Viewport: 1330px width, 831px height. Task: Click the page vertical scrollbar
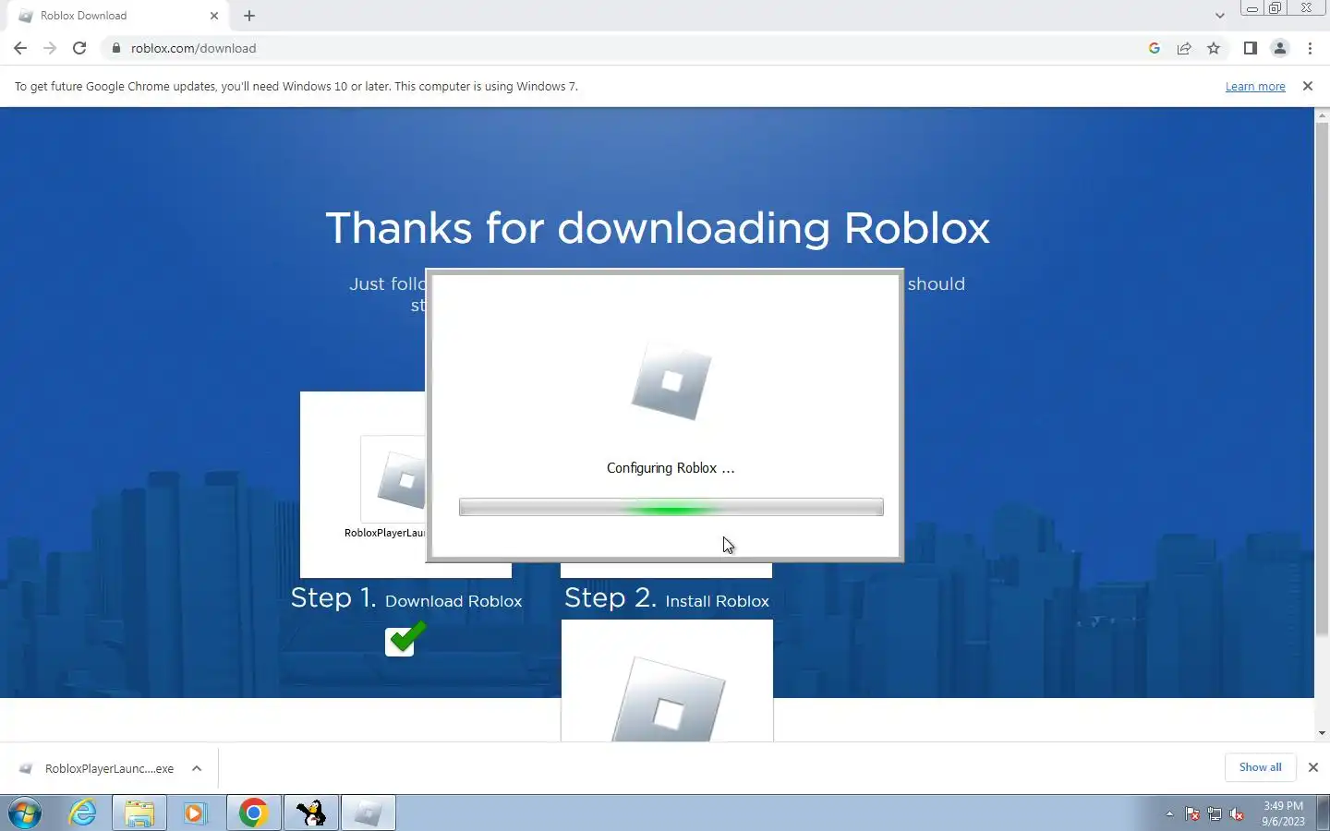[x=1322, y=379]
